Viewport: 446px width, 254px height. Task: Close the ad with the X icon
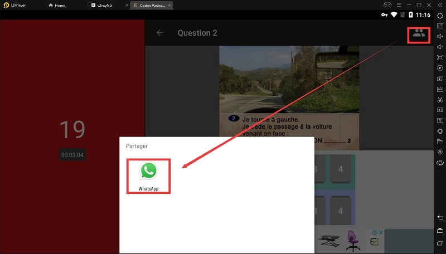click(x=381, y=233)
